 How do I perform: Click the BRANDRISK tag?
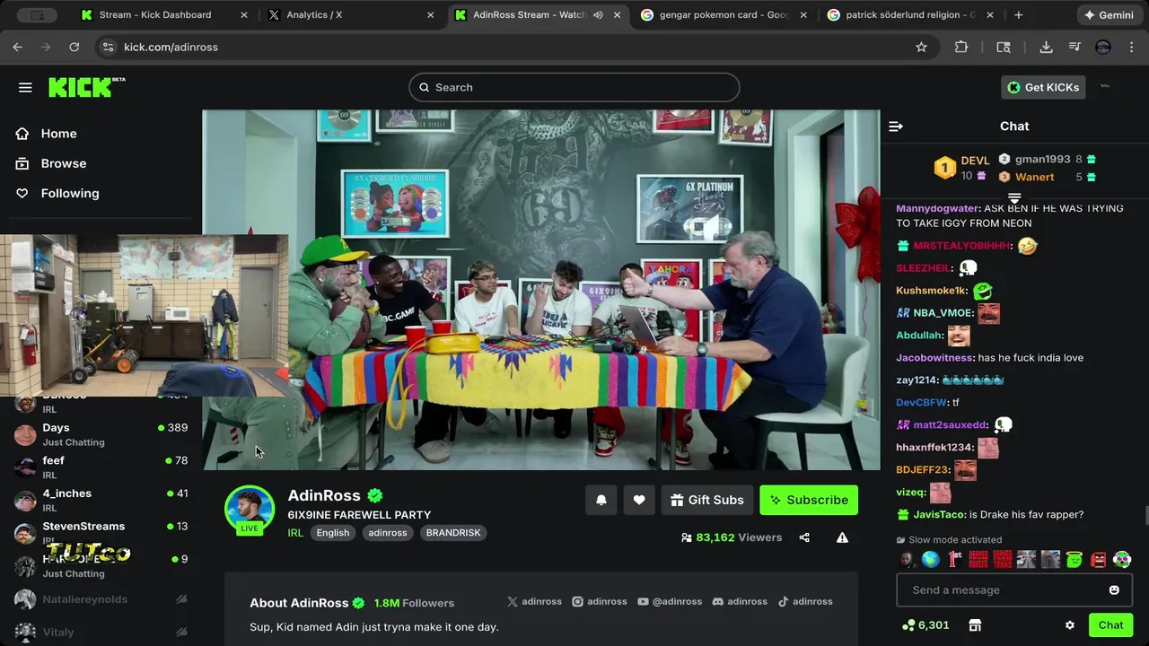click(453, 533)
